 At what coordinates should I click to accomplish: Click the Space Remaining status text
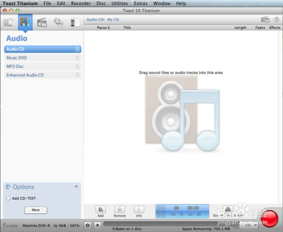click(x=206, y=229)
